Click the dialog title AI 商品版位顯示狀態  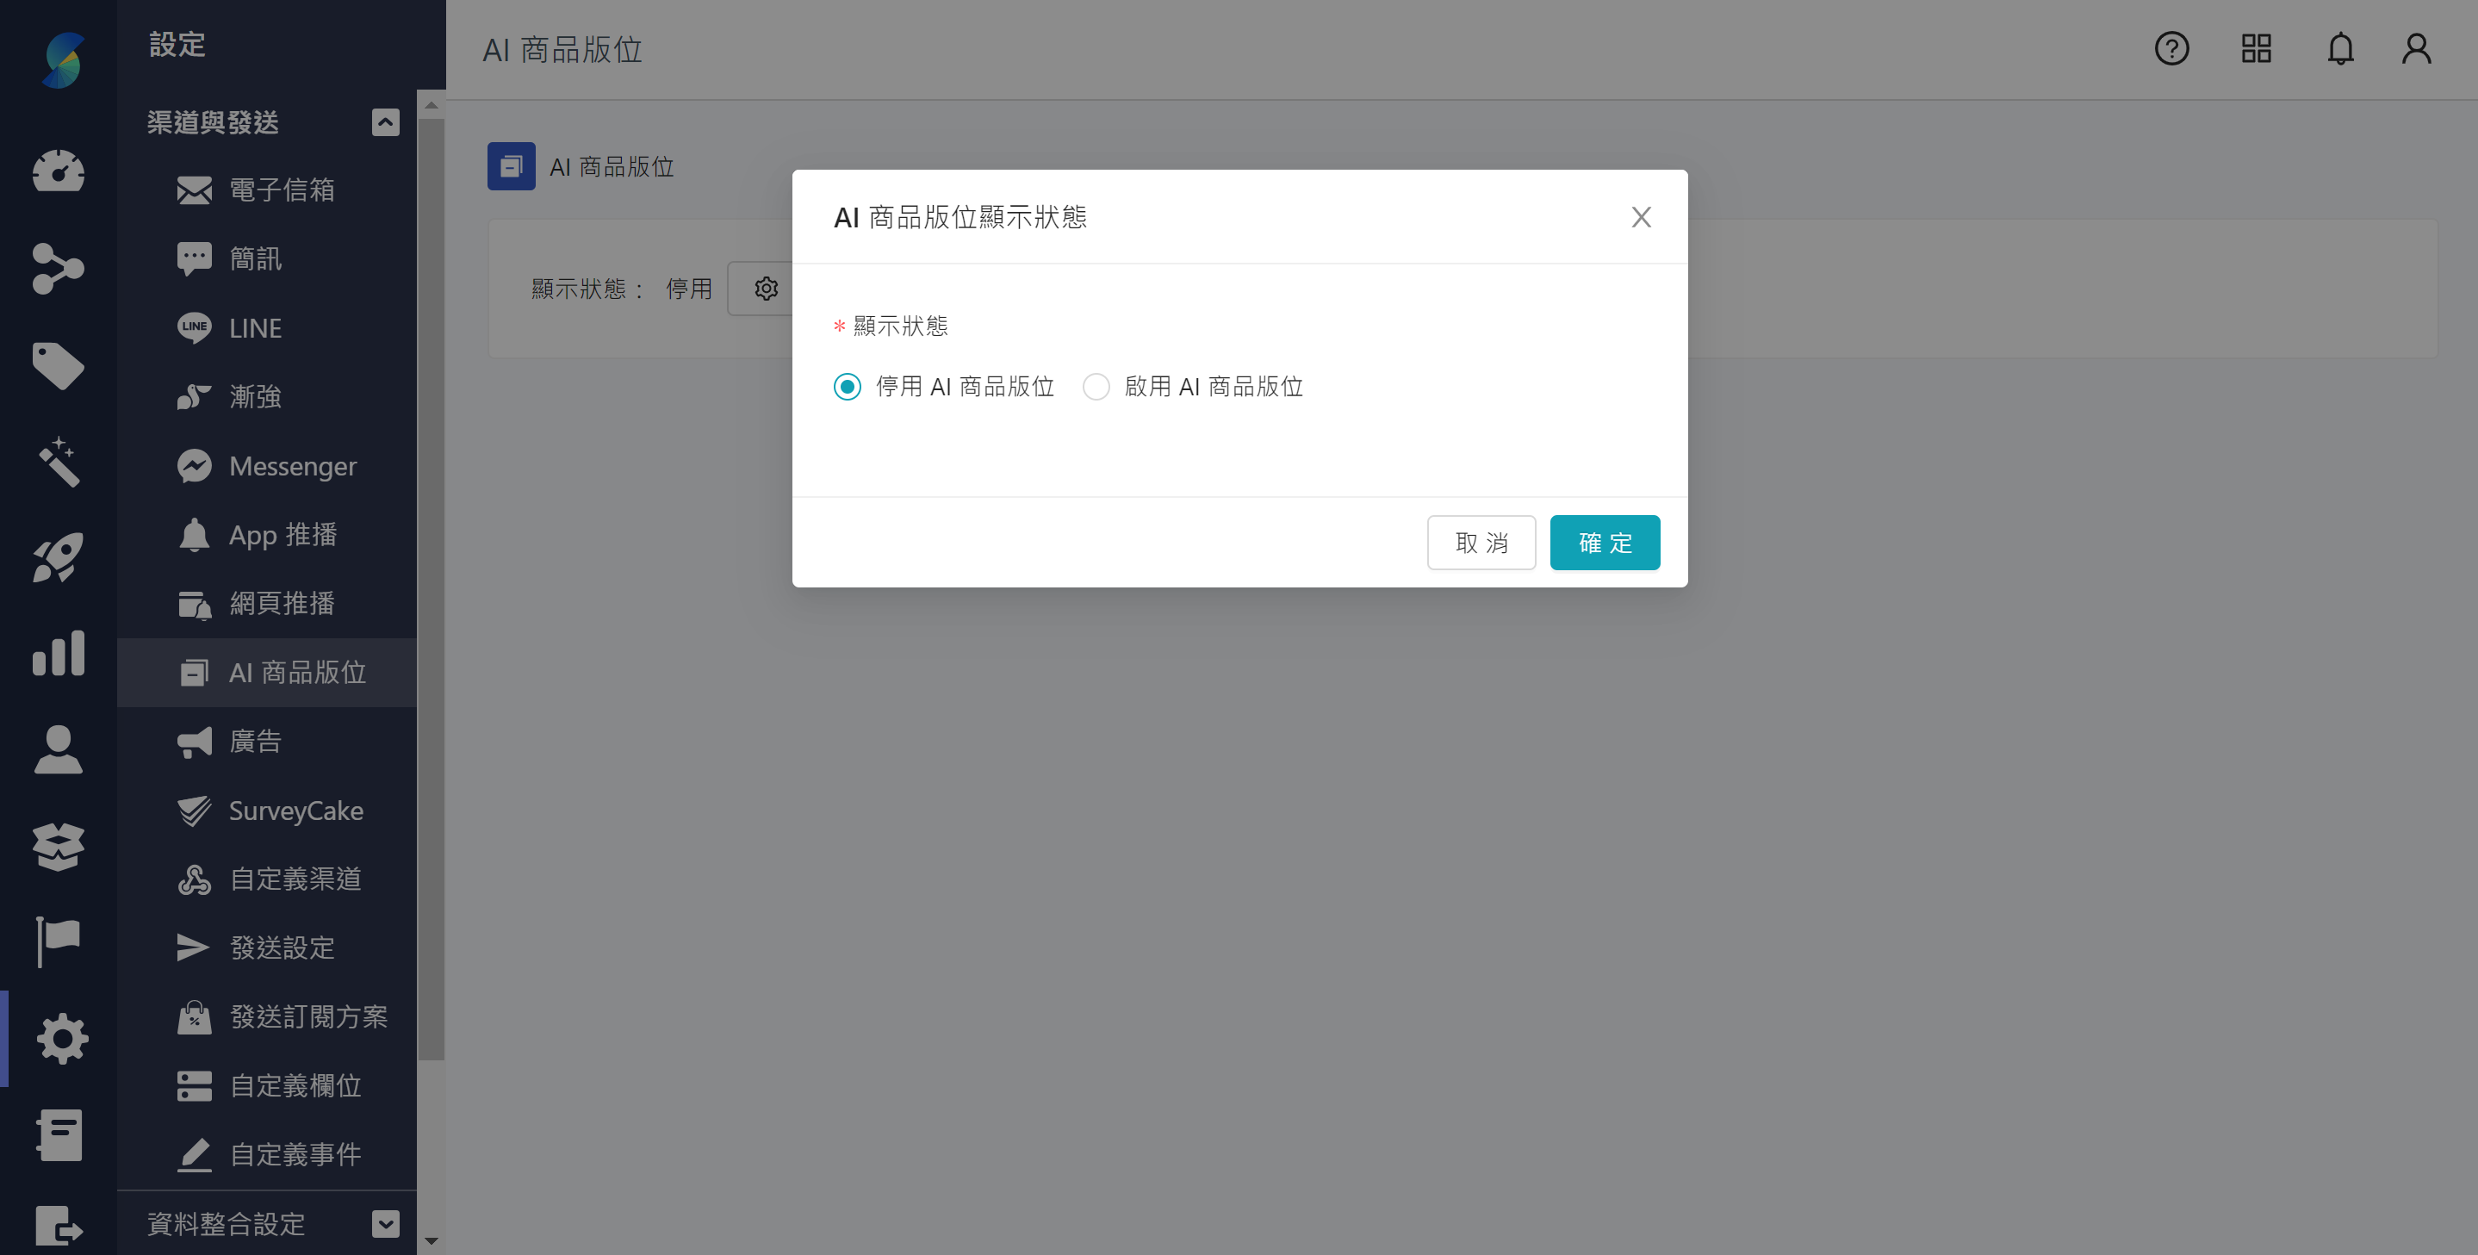pos(960,217)
